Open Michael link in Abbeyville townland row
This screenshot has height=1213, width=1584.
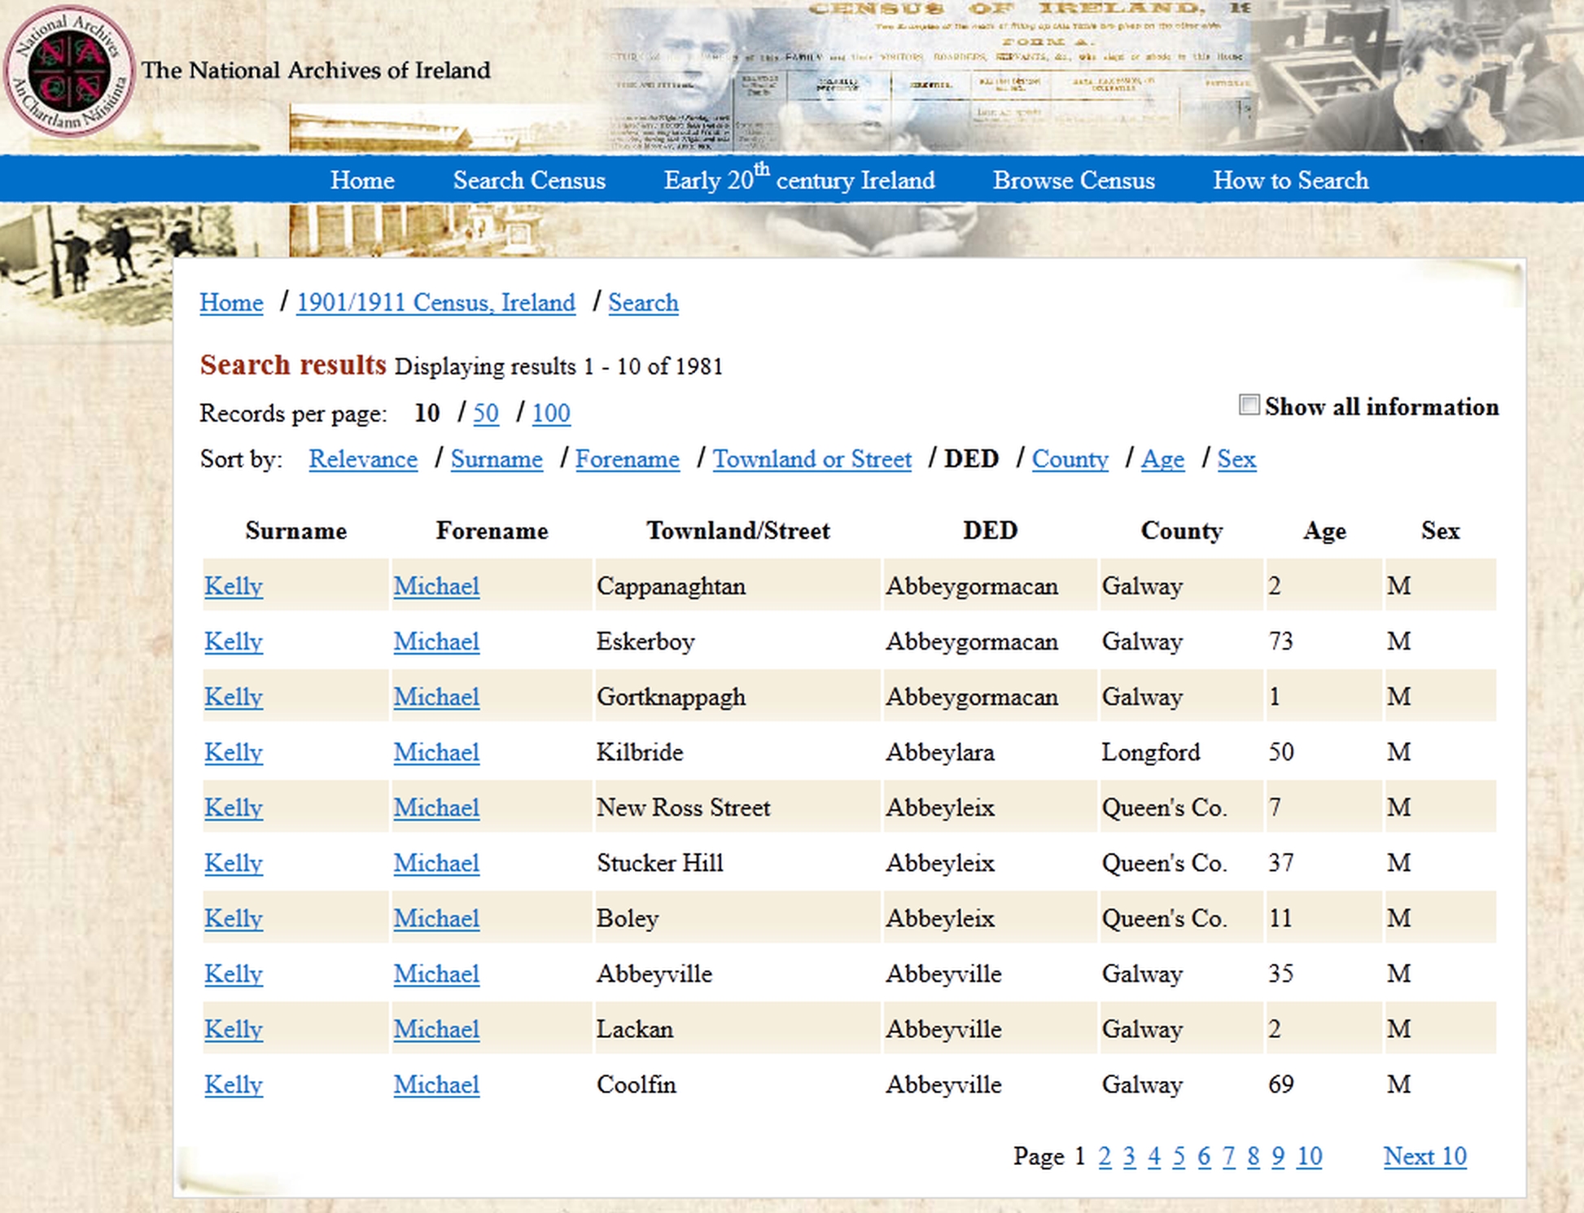[x=436, y=973]
